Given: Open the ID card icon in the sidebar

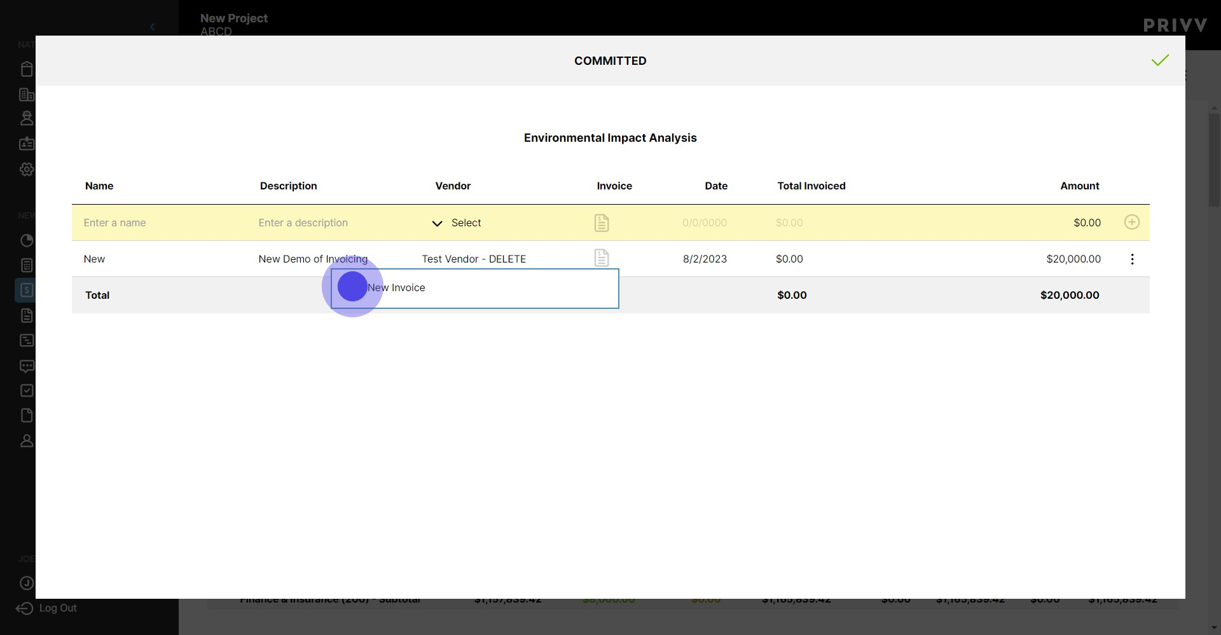Looking at the screenshot, I should pos(27,144).
